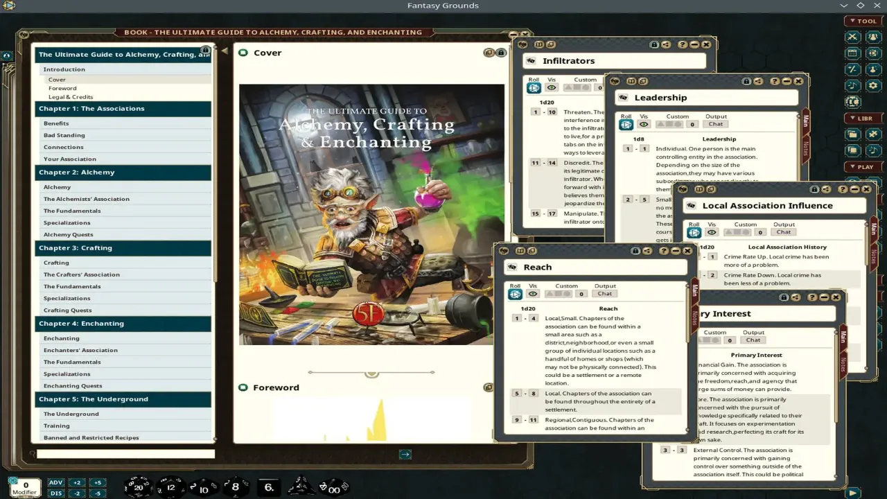Switch to Notes tab in Leadership window
The image size is (887, 499).
[x=806, y=148]
